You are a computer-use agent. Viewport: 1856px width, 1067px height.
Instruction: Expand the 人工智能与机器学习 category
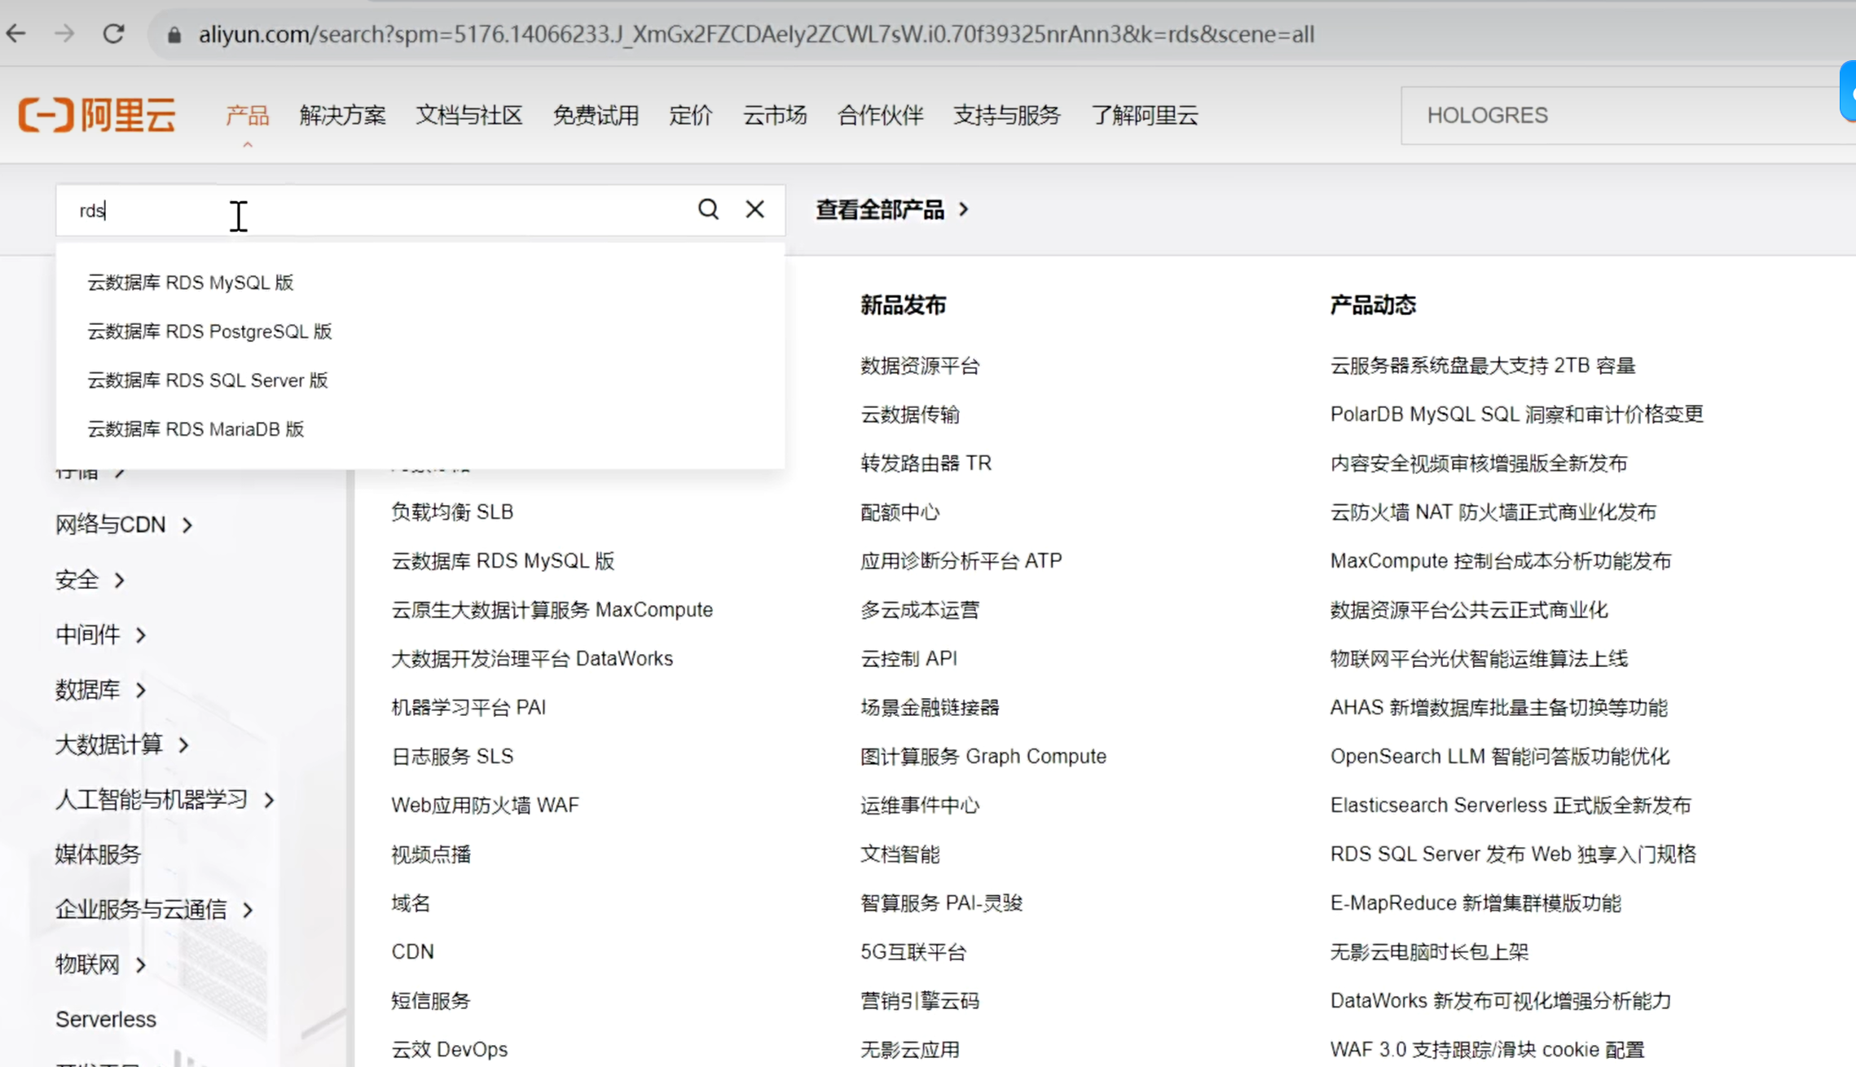(x=165, y=800)
